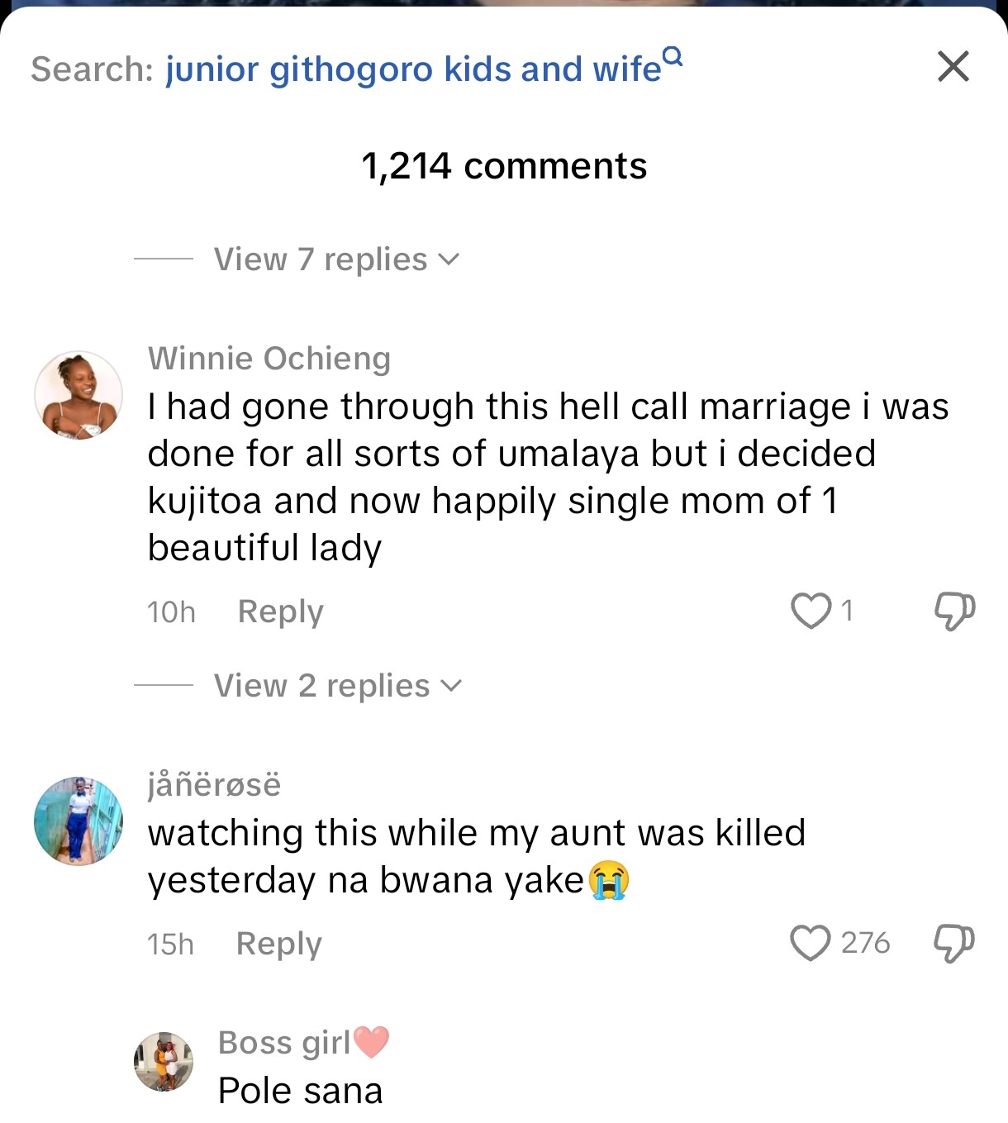The height and width of the screenshot is (1123, 1008).
Task: Dislike jåñërøsë's comment
Action: [x=953, y=943]
